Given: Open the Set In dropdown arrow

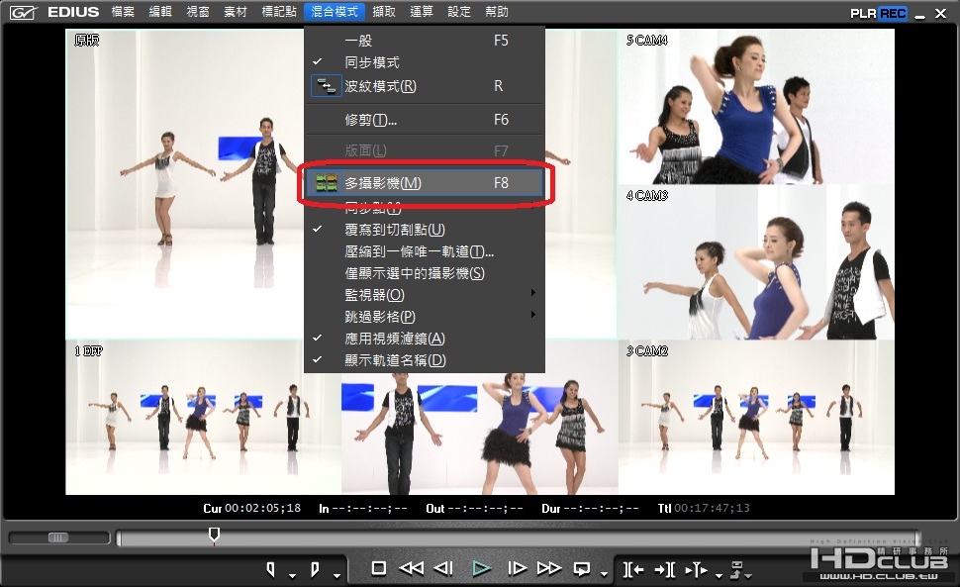Looking at the screenshot, I should (292, 575).
